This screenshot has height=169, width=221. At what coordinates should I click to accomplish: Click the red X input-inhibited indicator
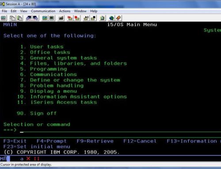[x=28, y=158]
